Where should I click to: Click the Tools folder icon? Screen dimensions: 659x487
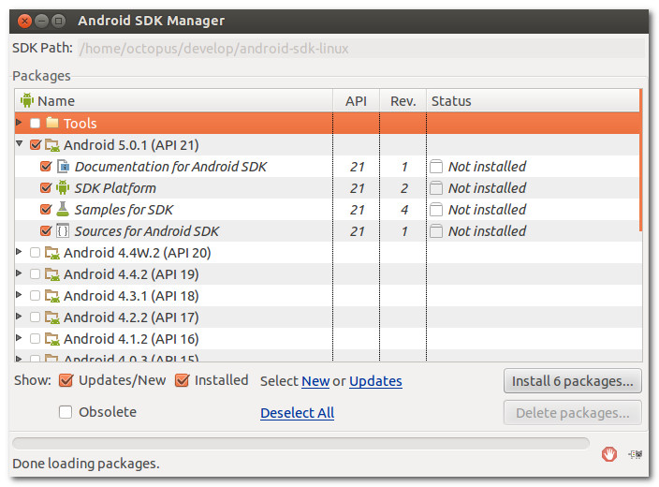pos(52,123)
